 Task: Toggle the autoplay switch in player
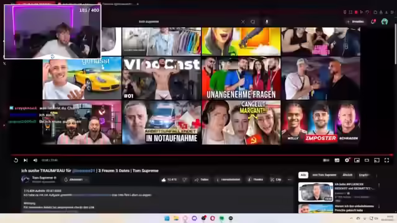(326, 160)
